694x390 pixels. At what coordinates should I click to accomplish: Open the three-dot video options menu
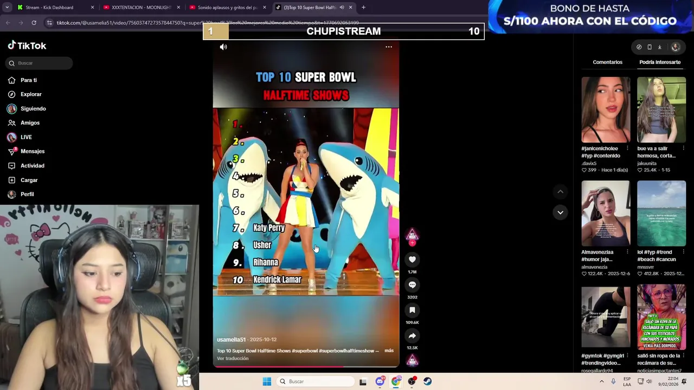[389, 47]
